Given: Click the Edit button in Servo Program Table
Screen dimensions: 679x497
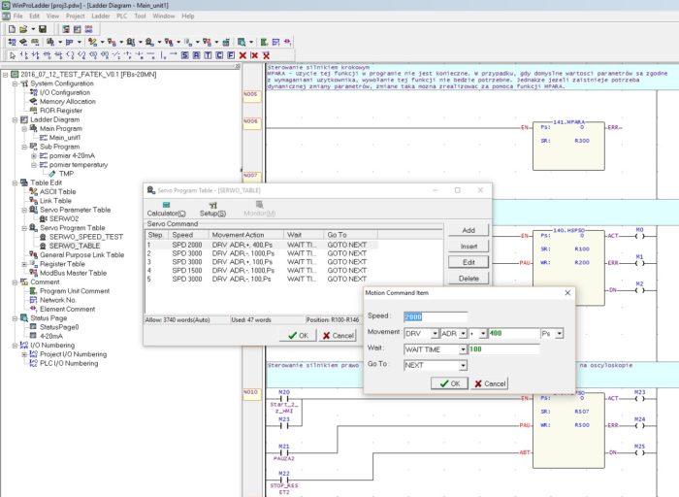Looking at the screenshot, I should point(469,262).
